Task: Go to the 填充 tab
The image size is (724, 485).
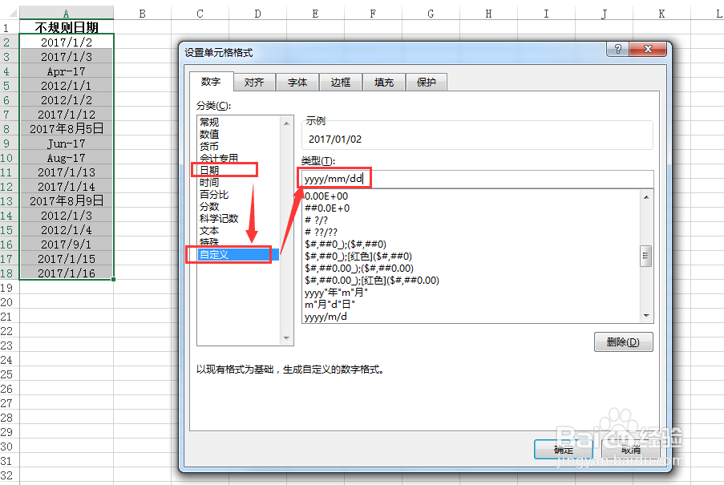Action: 384,83
